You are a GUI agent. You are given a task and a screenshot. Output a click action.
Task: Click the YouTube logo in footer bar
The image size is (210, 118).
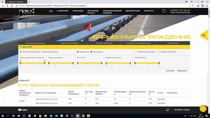tap(23, 110)
